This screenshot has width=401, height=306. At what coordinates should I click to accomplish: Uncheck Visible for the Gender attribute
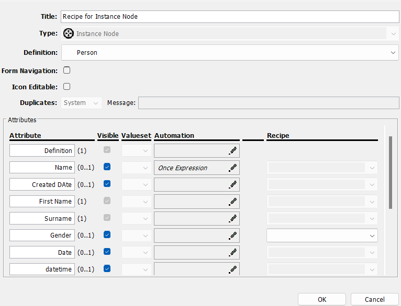107,235
